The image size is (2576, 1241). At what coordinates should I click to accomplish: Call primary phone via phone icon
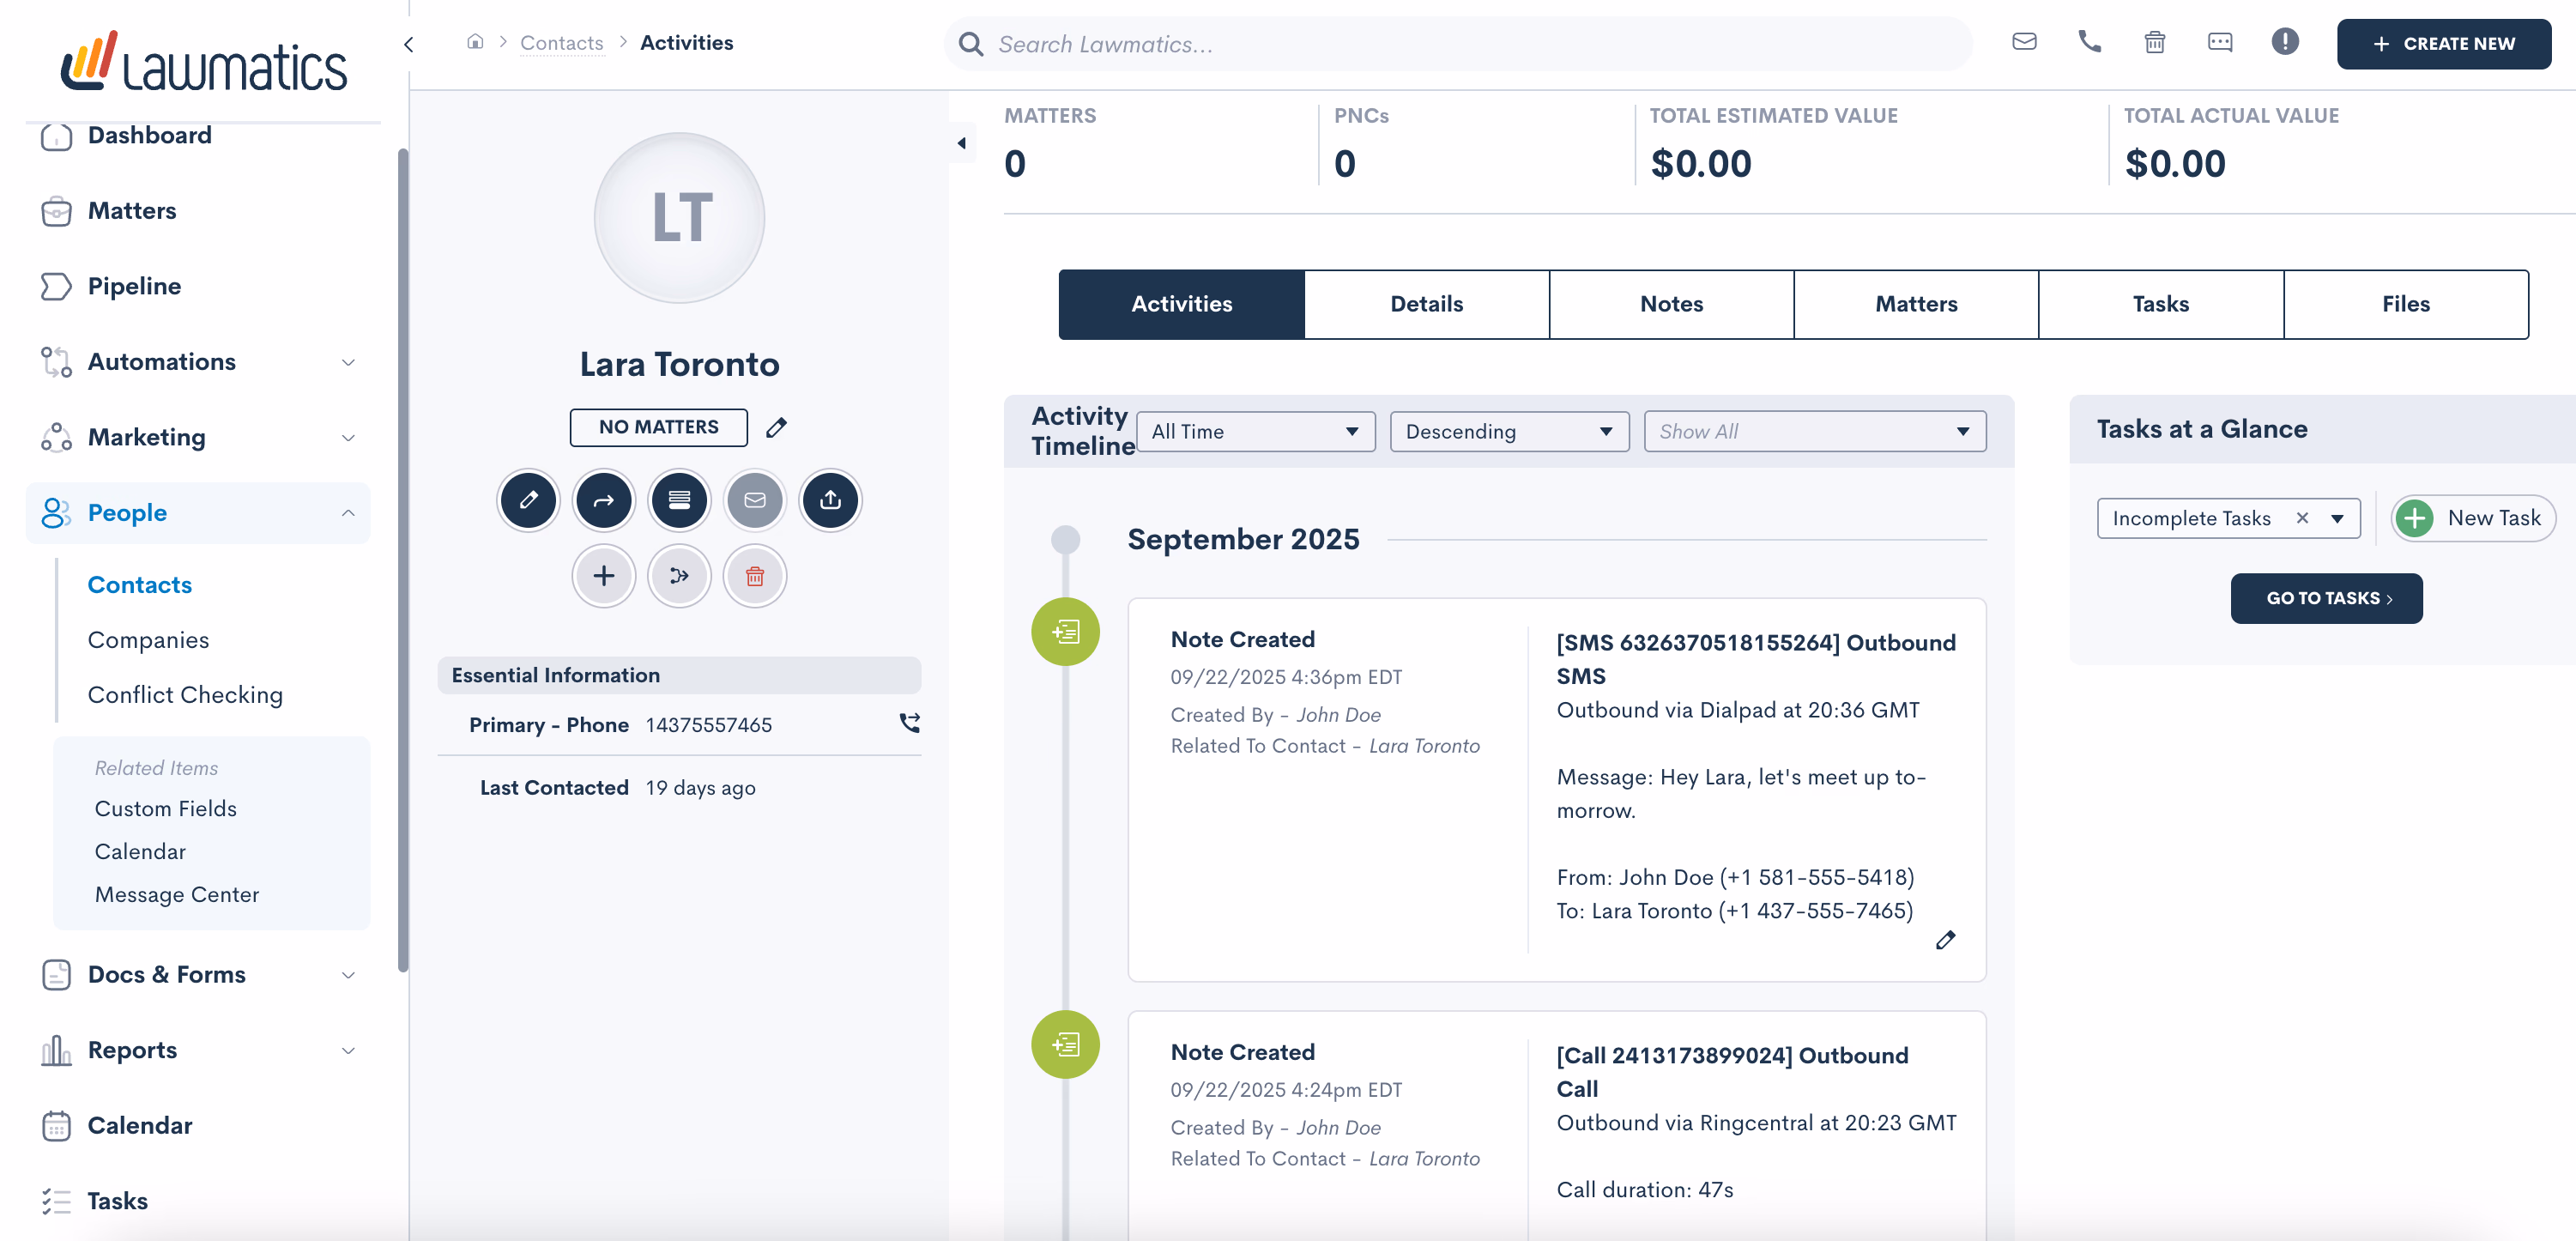coord(909,723)
